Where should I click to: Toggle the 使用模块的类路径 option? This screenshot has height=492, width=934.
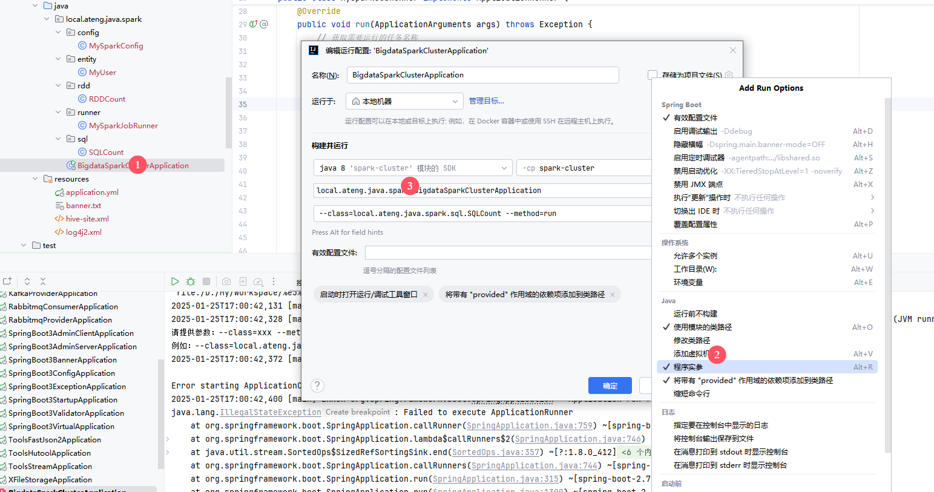coord(702,327)
